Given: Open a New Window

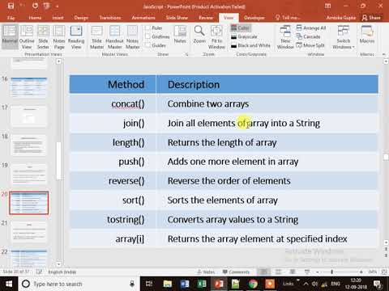Looking at the screenshot, I should [285, 37].
